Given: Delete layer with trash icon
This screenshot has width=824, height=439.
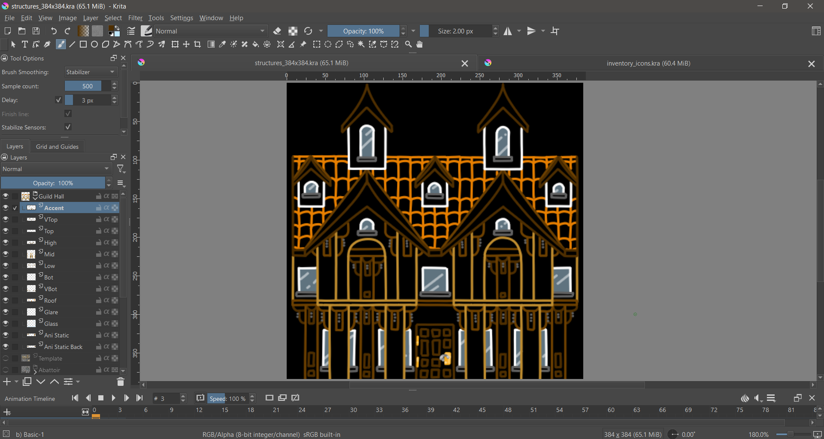Looking at the screenshot, I should [121, 382].
